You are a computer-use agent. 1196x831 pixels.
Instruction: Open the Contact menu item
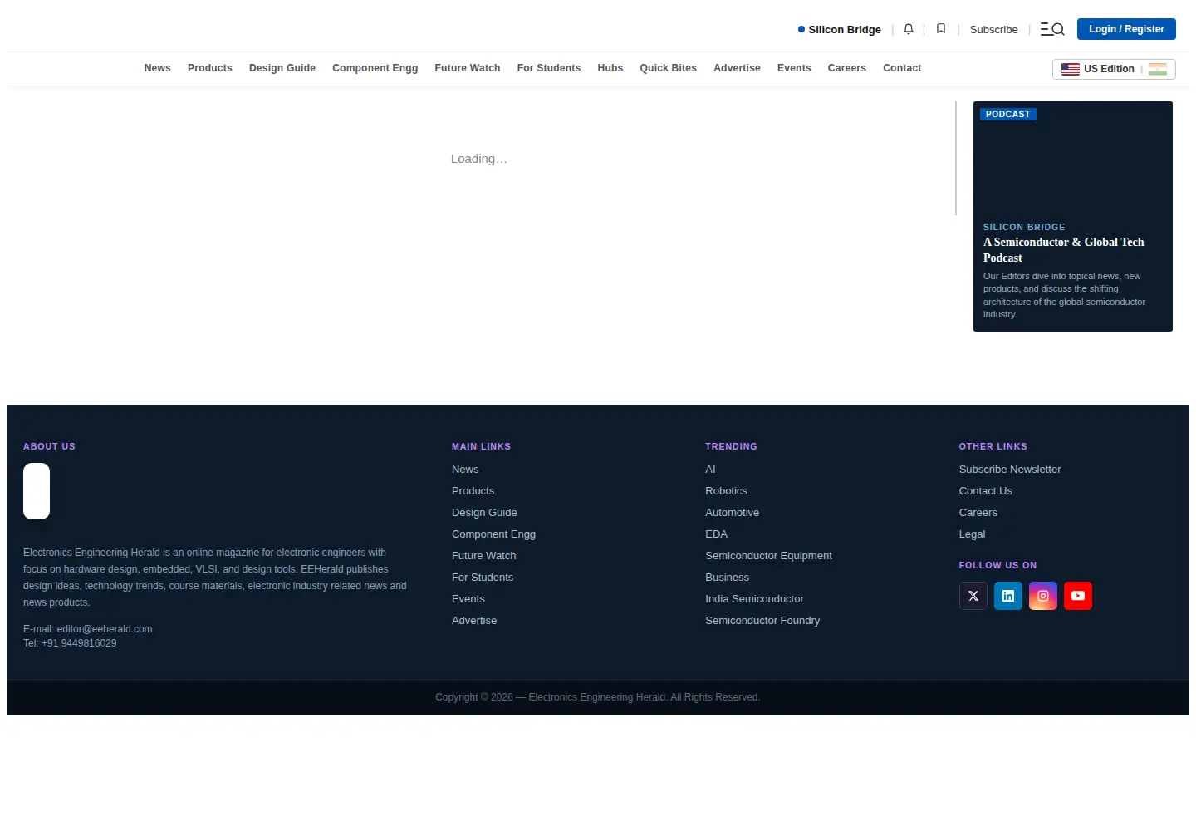(902, 68)
